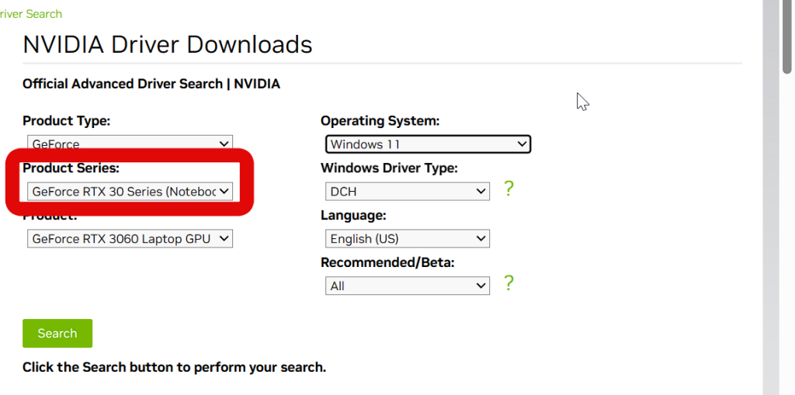795x395 pixels.
Task: Expand the English (US) language dropdown
Action: (x=408, y=239)
